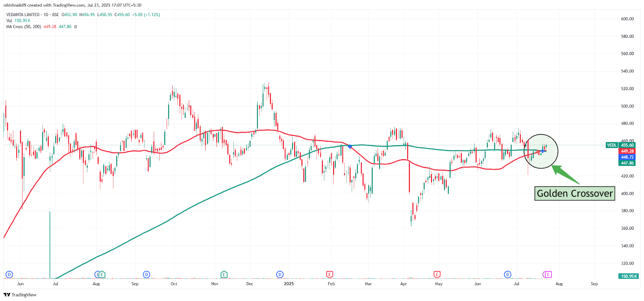Screen dimensions: 644x301
Task: Click the 380.00 price axis label
Action: click(627, 211)
